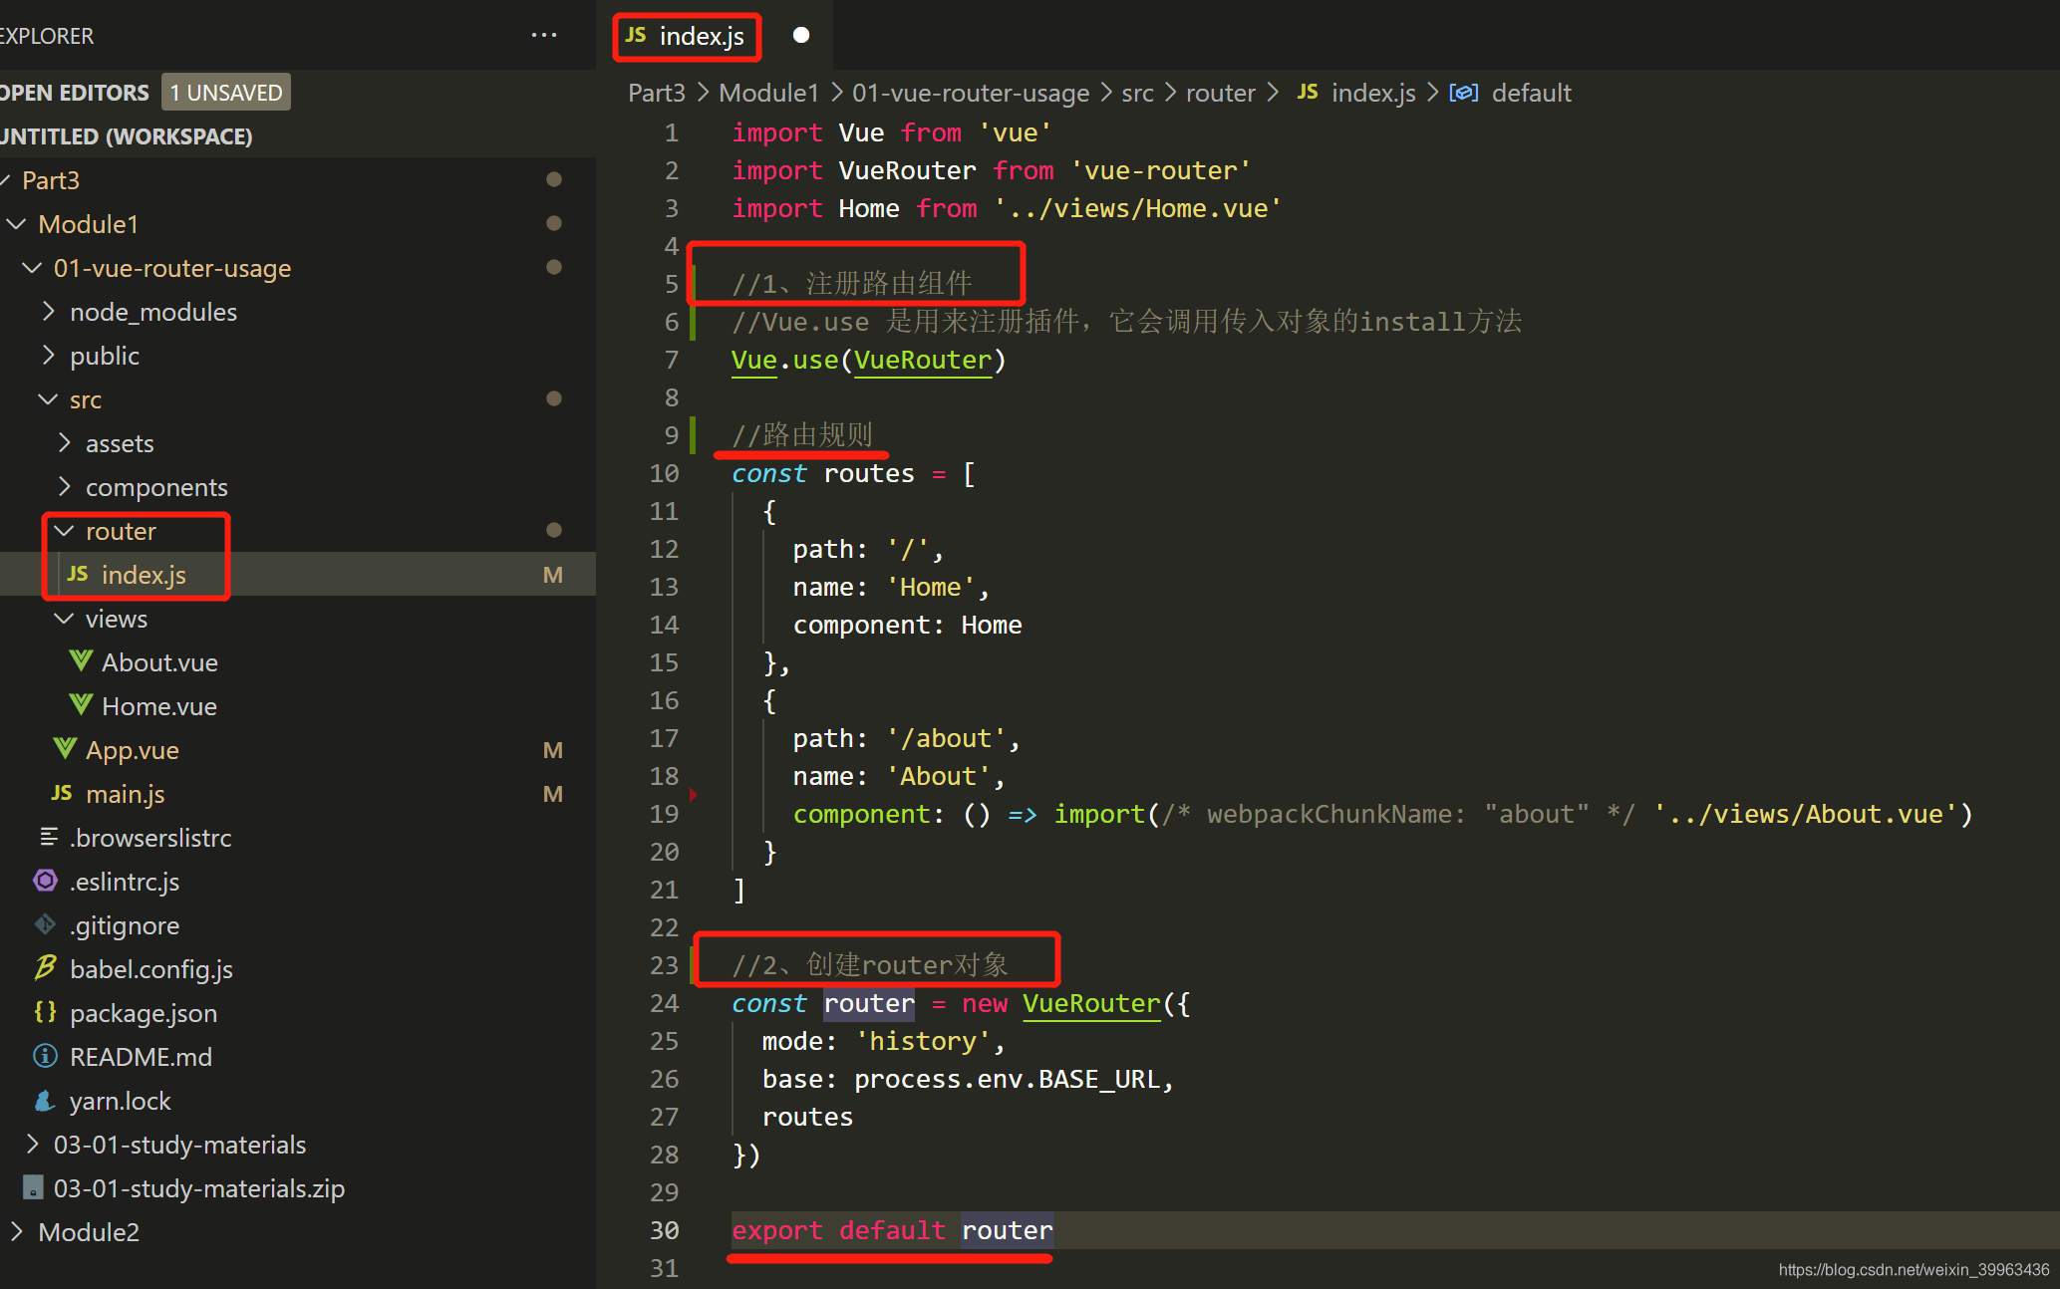Open README.md file

141,1057
